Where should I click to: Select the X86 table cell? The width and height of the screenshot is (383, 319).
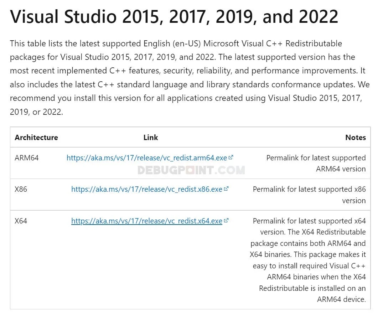(21, 189)
